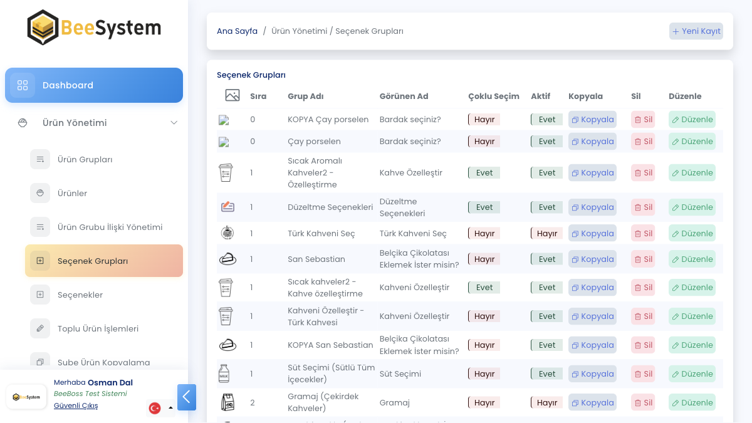
Task: Click the Toplu Ürün İşlemleri pencil icon
Action: point(40,328)
